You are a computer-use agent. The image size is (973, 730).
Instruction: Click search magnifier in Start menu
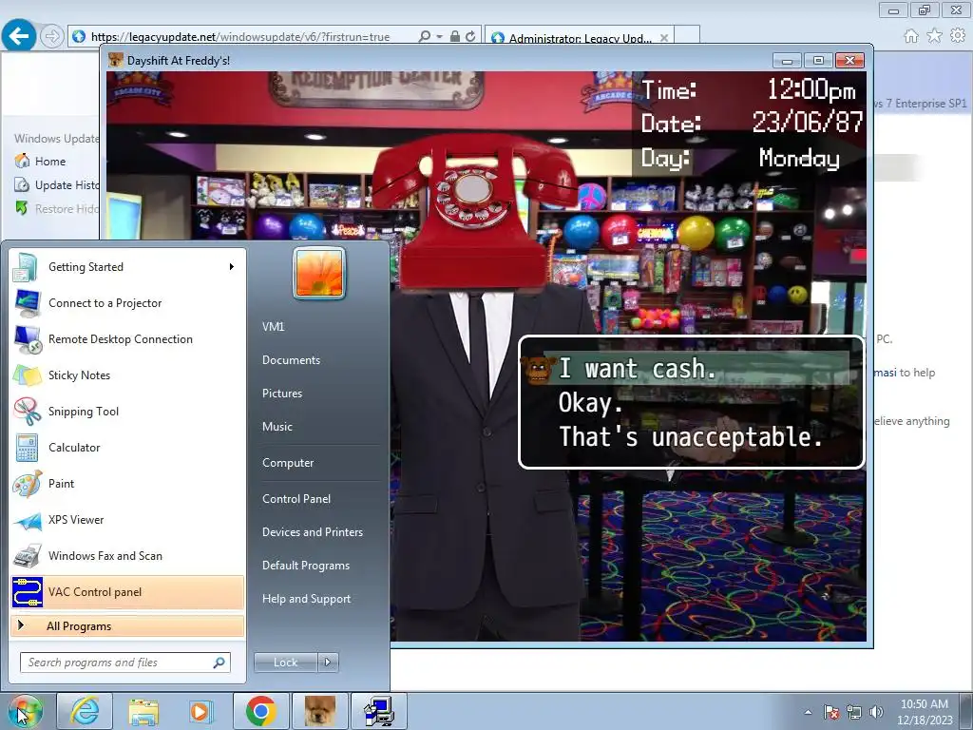(219, 663)
